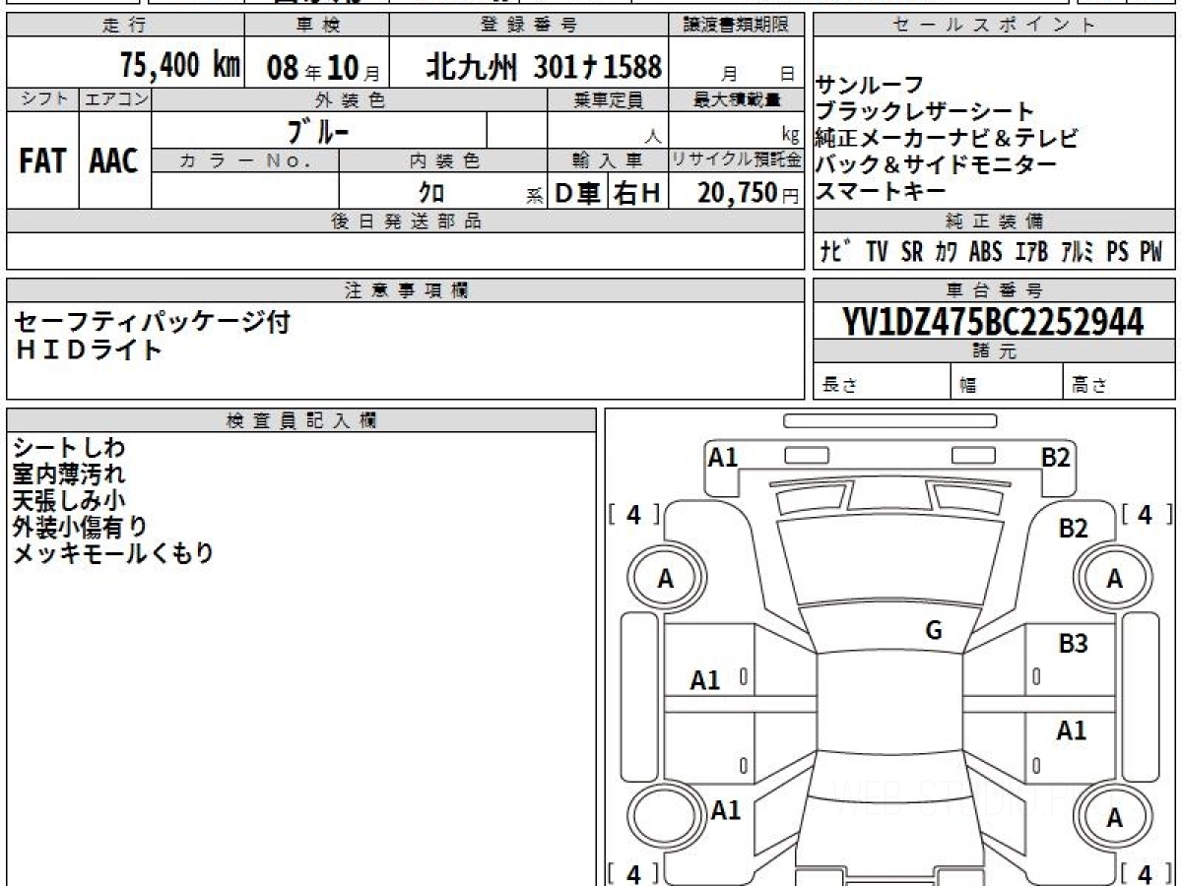Screen dimensions: 1182x886
Task: Select exterior color value ブルー
Action: tap(319, 130)
